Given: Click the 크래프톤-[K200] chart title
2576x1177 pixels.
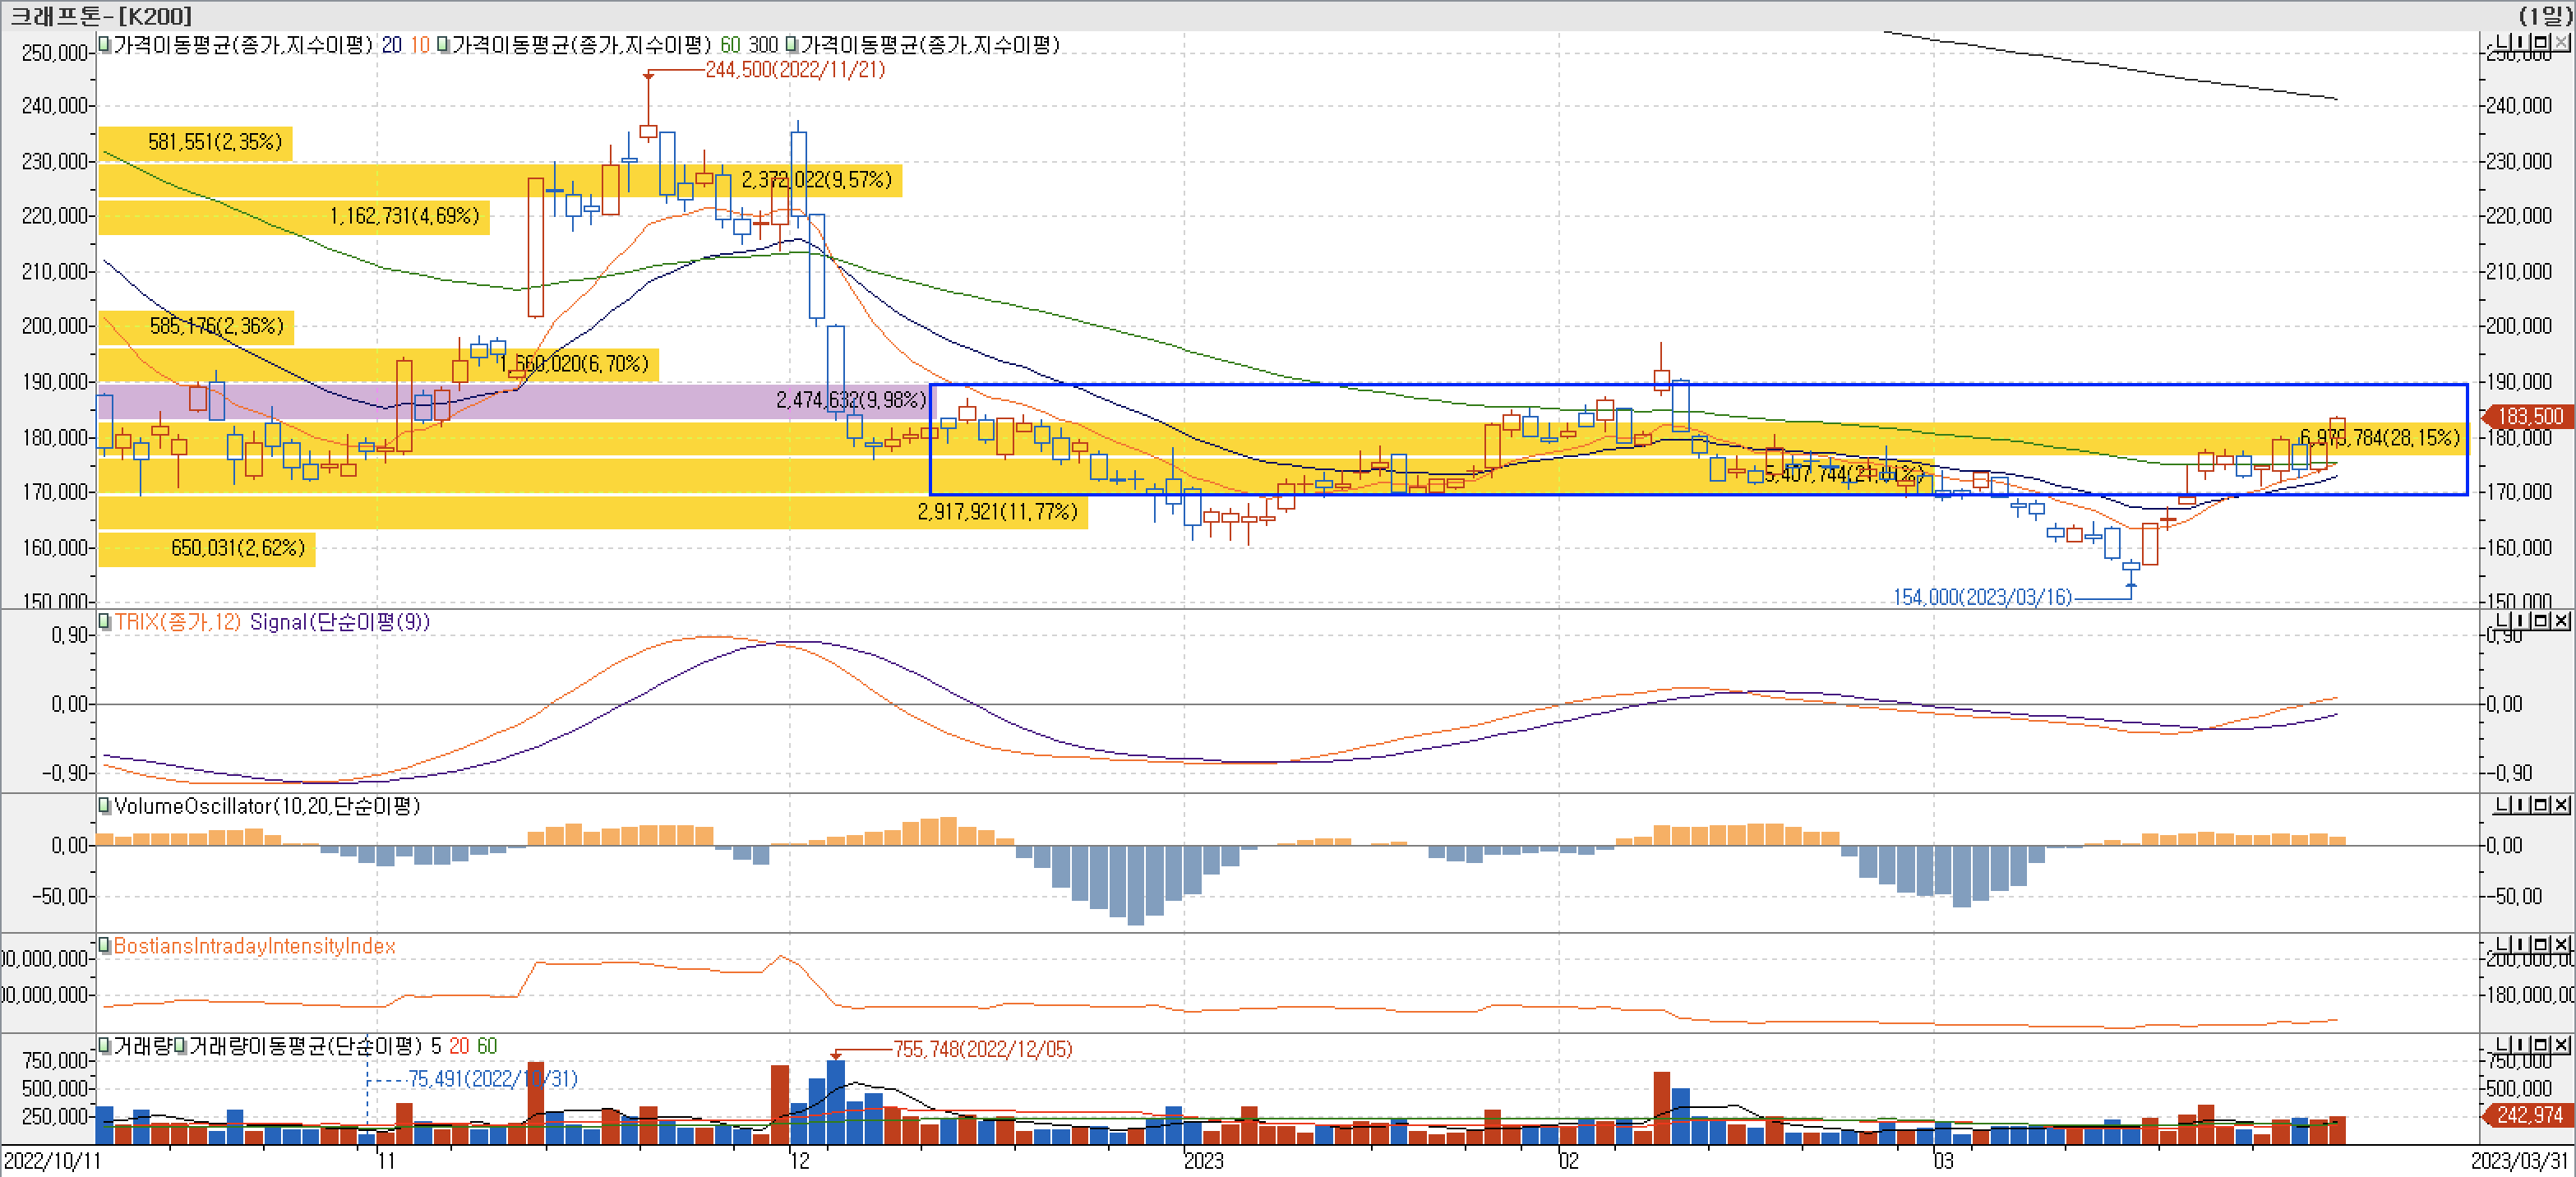Looking at the screenshot, I should click(x=100, y=15).
